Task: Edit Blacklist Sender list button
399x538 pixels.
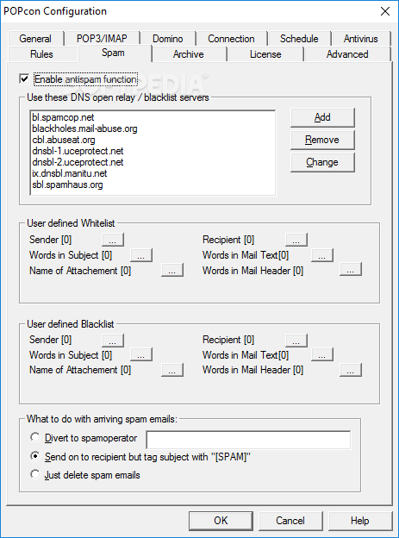Action: point(113,341)
